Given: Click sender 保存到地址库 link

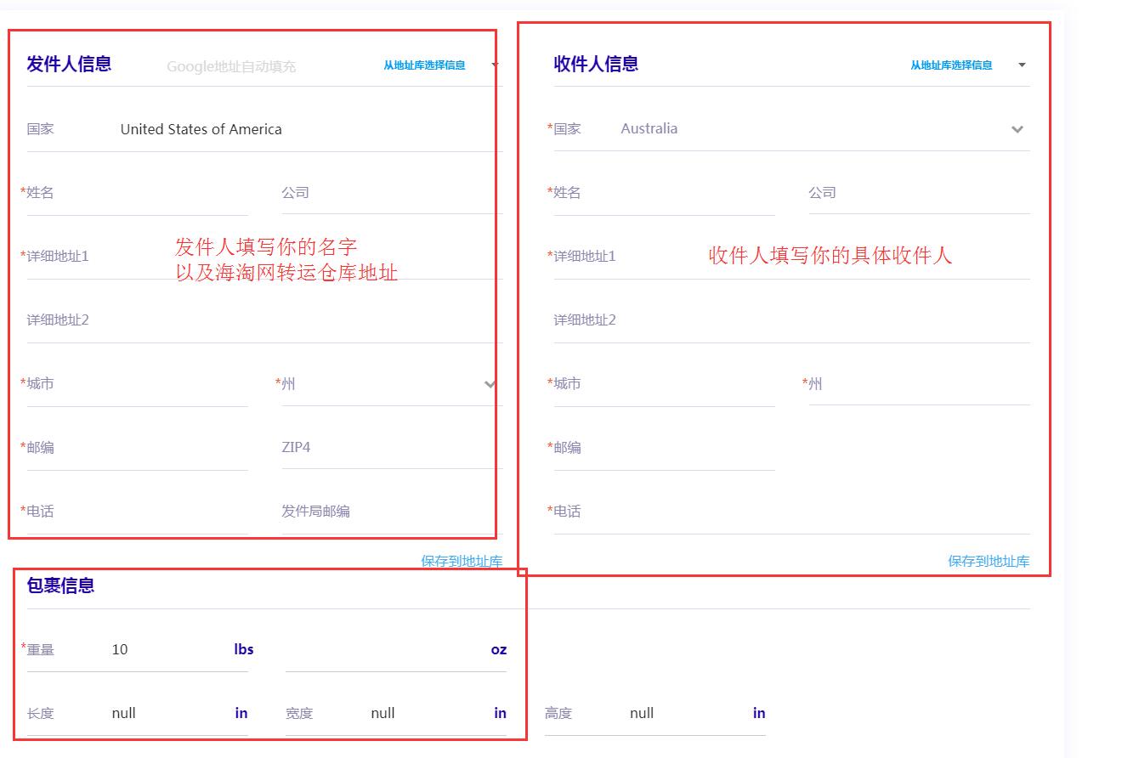Looking at the screenshot, I should [x=462, y=561].
